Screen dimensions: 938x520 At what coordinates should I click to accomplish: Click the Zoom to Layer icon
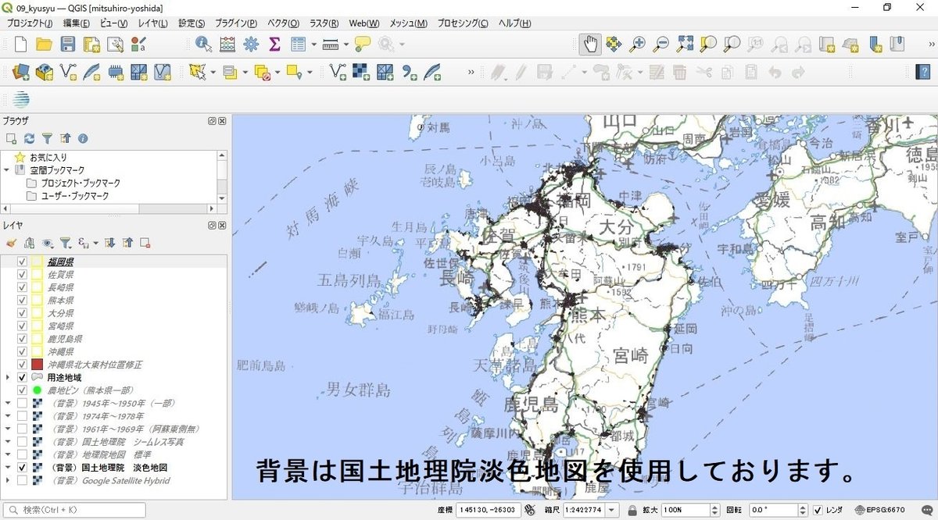pyautogui.click(x=732, y=45)
